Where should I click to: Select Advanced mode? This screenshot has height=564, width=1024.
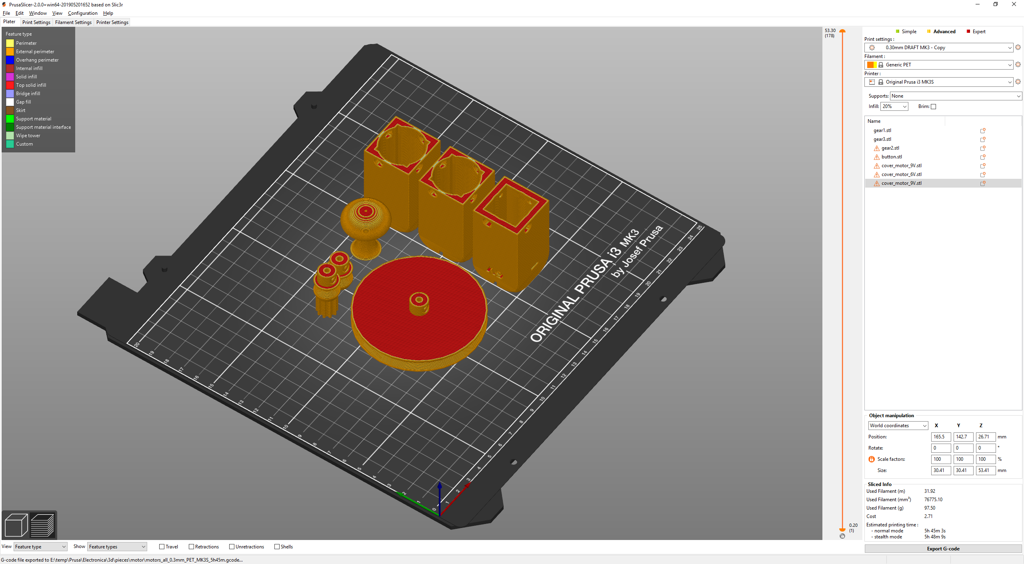[941, 32]
